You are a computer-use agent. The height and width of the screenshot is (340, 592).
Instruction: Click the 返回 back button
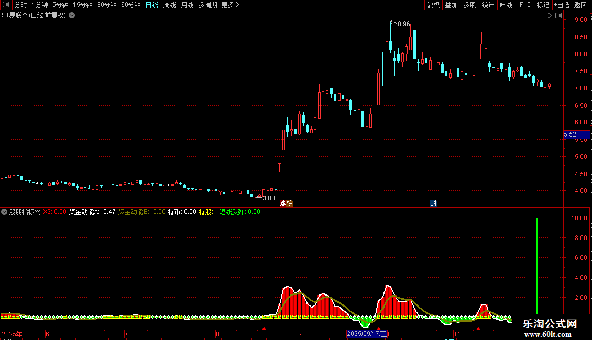(x=580, y=5)
